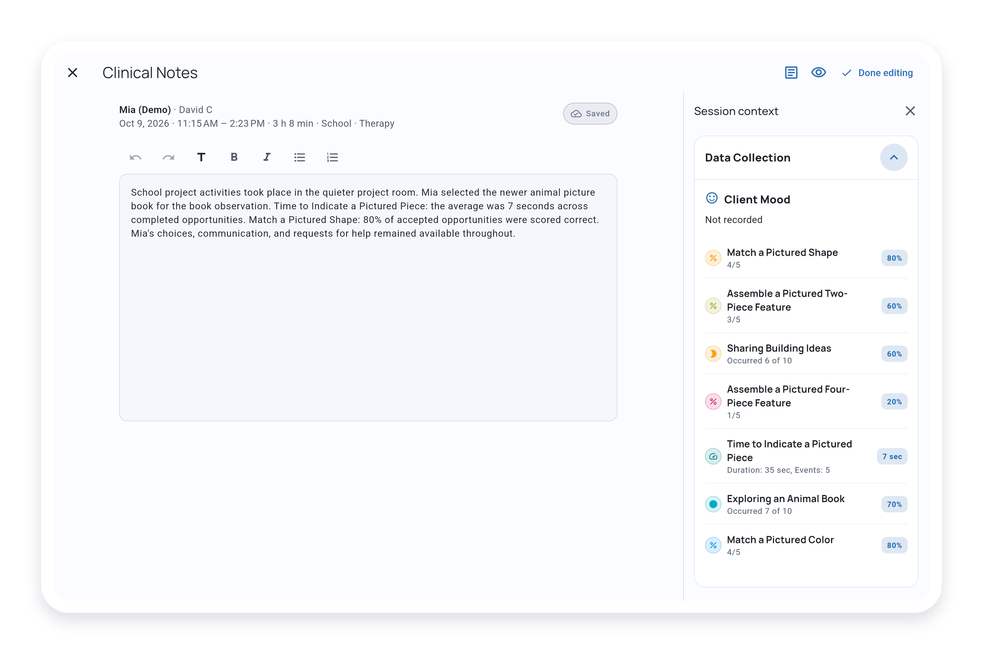Toggle italic formatting
Screen dimensions: 983x654
(x=267, y=158)
